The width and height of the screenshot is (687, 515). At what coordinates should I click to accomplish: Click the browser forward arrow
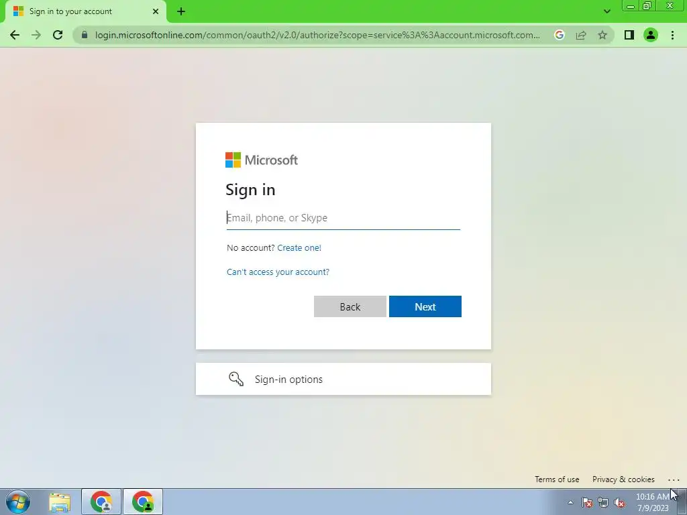(x=36, y=35)
